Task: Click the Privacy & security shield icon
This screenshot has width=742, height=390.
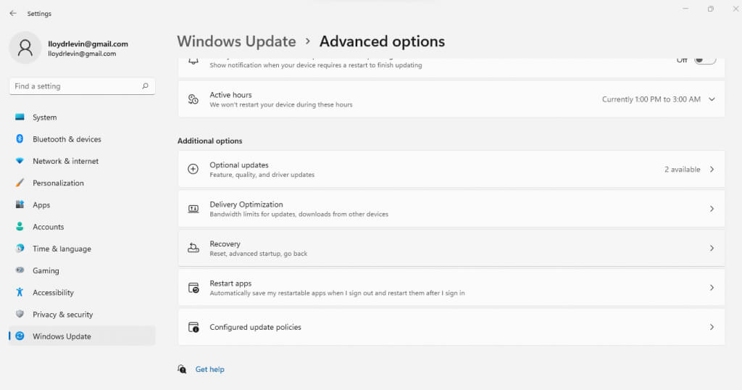Action: pos(20,315)
